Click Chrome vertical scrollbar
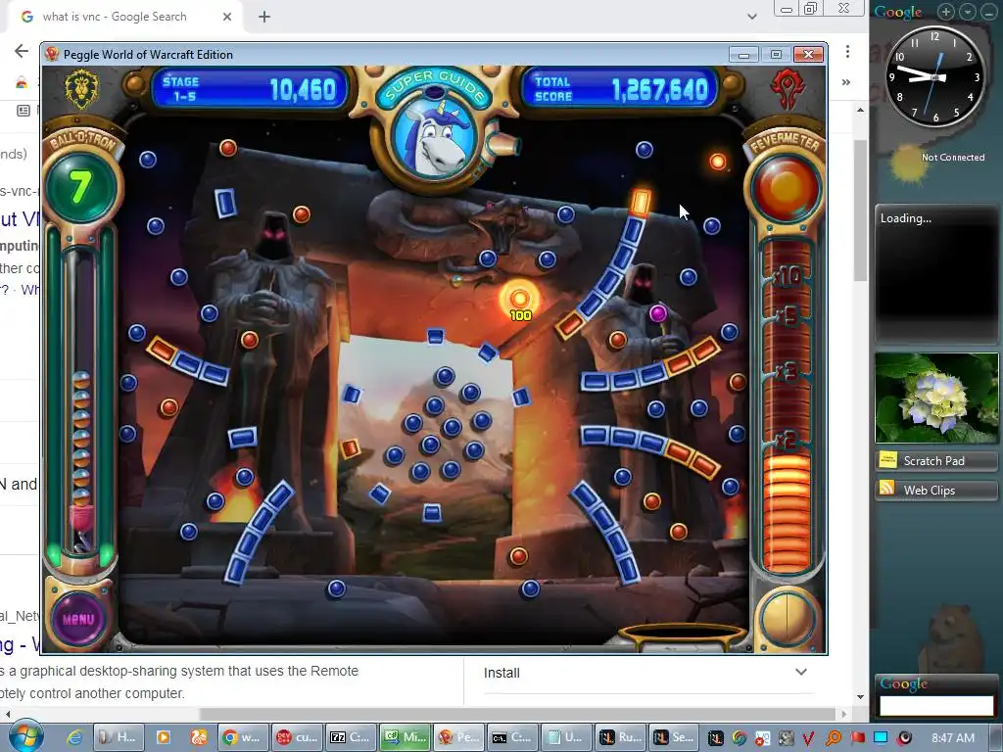This screenshot has width=1003, height=752. pyautogui.click(x=860, y=211)
